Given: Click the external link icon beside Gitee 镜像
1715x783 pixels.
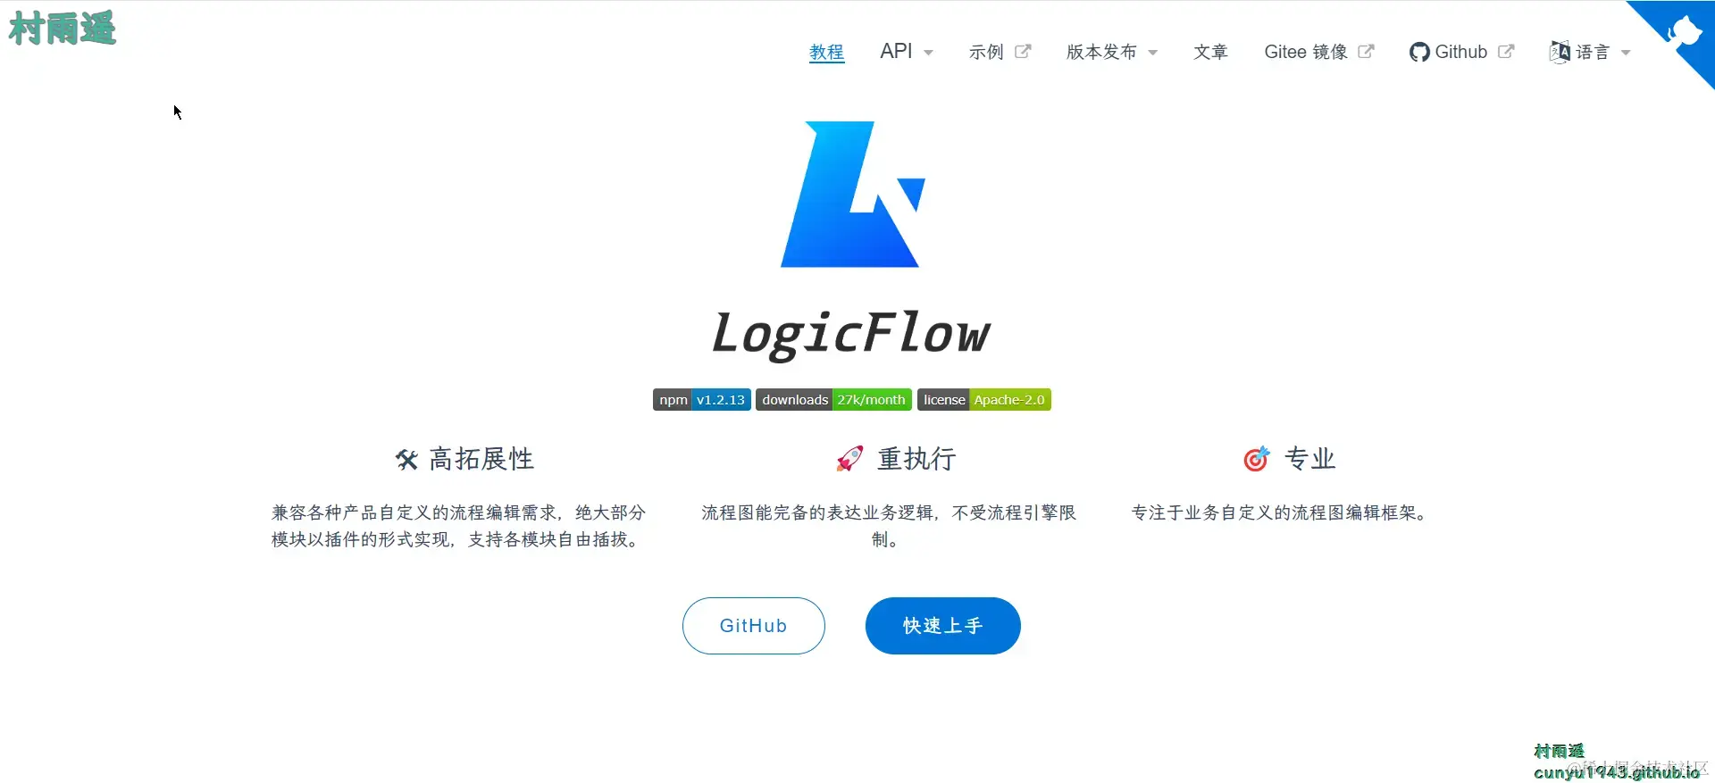Looking at the screenshot, I should pyautogui.click(x=1366, y=52).
